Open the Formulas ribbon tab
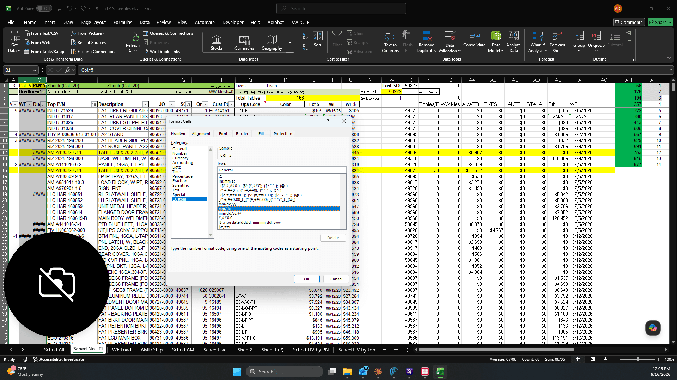677x380 pixels. tap(123, 22)
